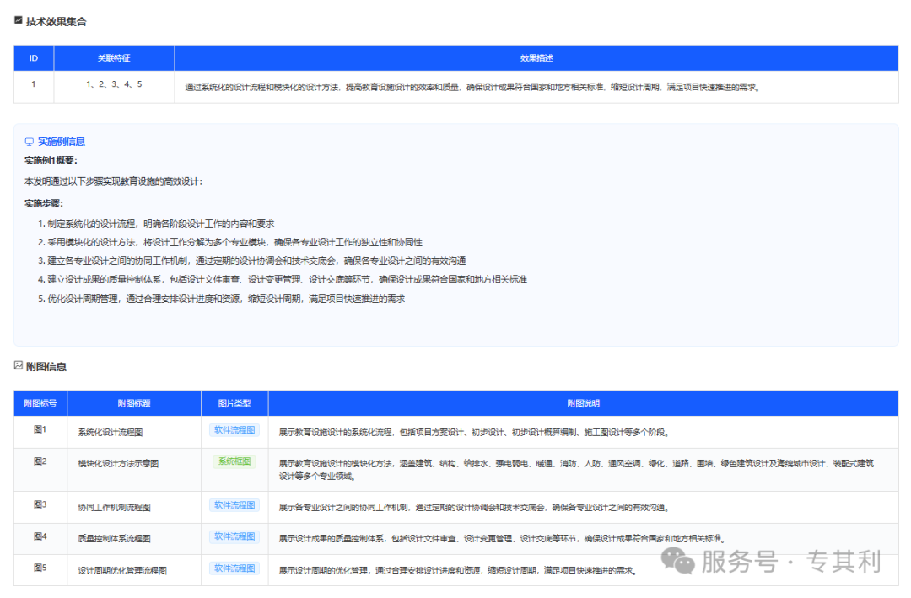Select the 实施例信息 heading text
911x598 pixels.
coord(62,142)
